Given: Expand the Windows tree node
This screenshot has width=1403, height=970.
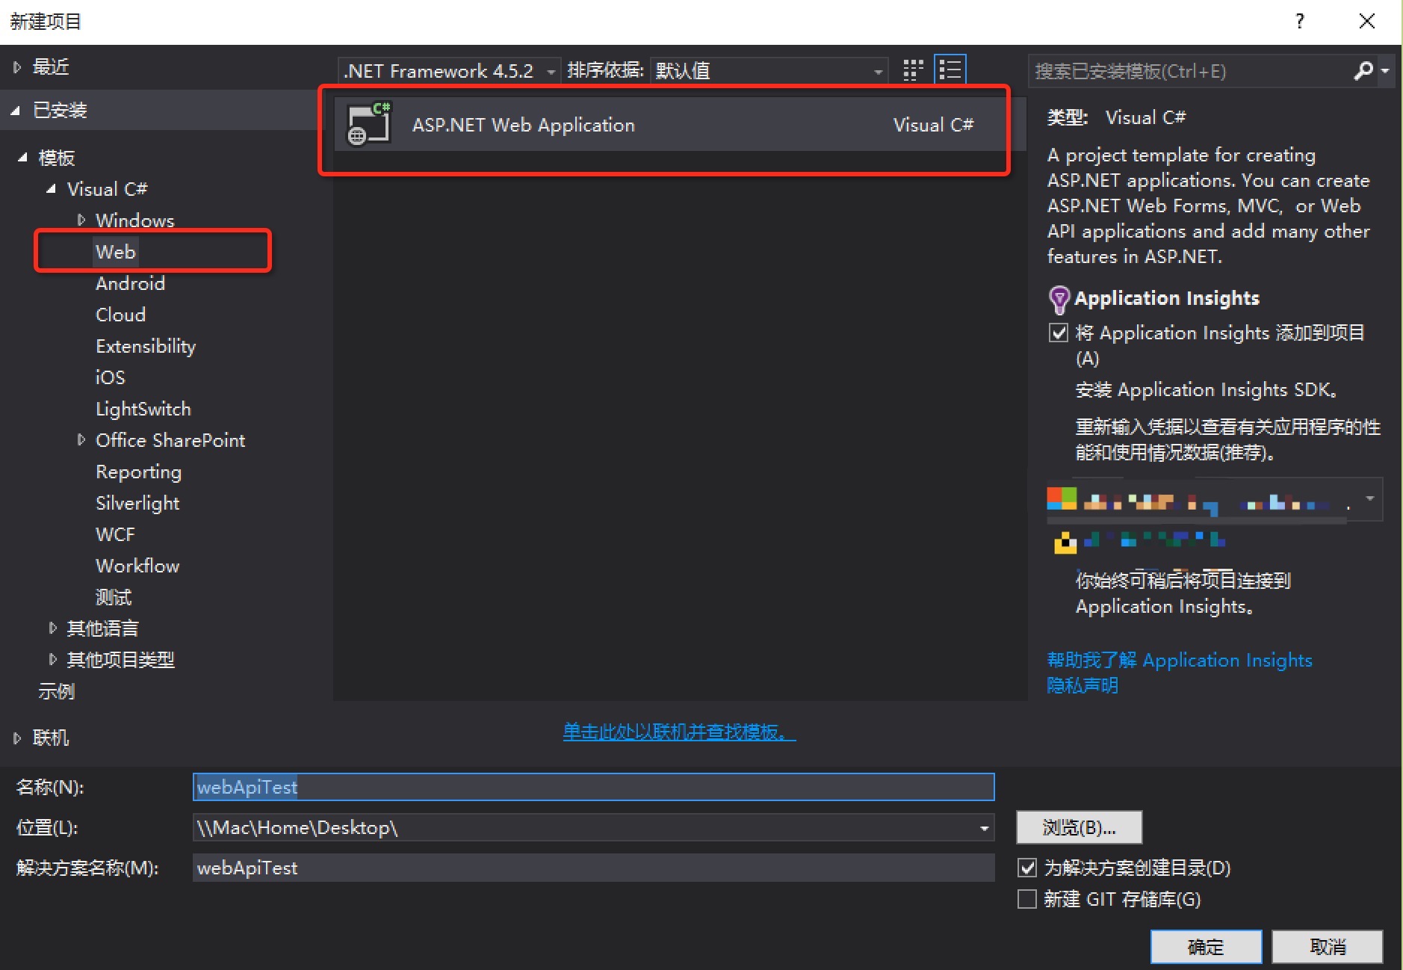Looking at the screenshot, I should pyautogui.click(x=81, y=220).
